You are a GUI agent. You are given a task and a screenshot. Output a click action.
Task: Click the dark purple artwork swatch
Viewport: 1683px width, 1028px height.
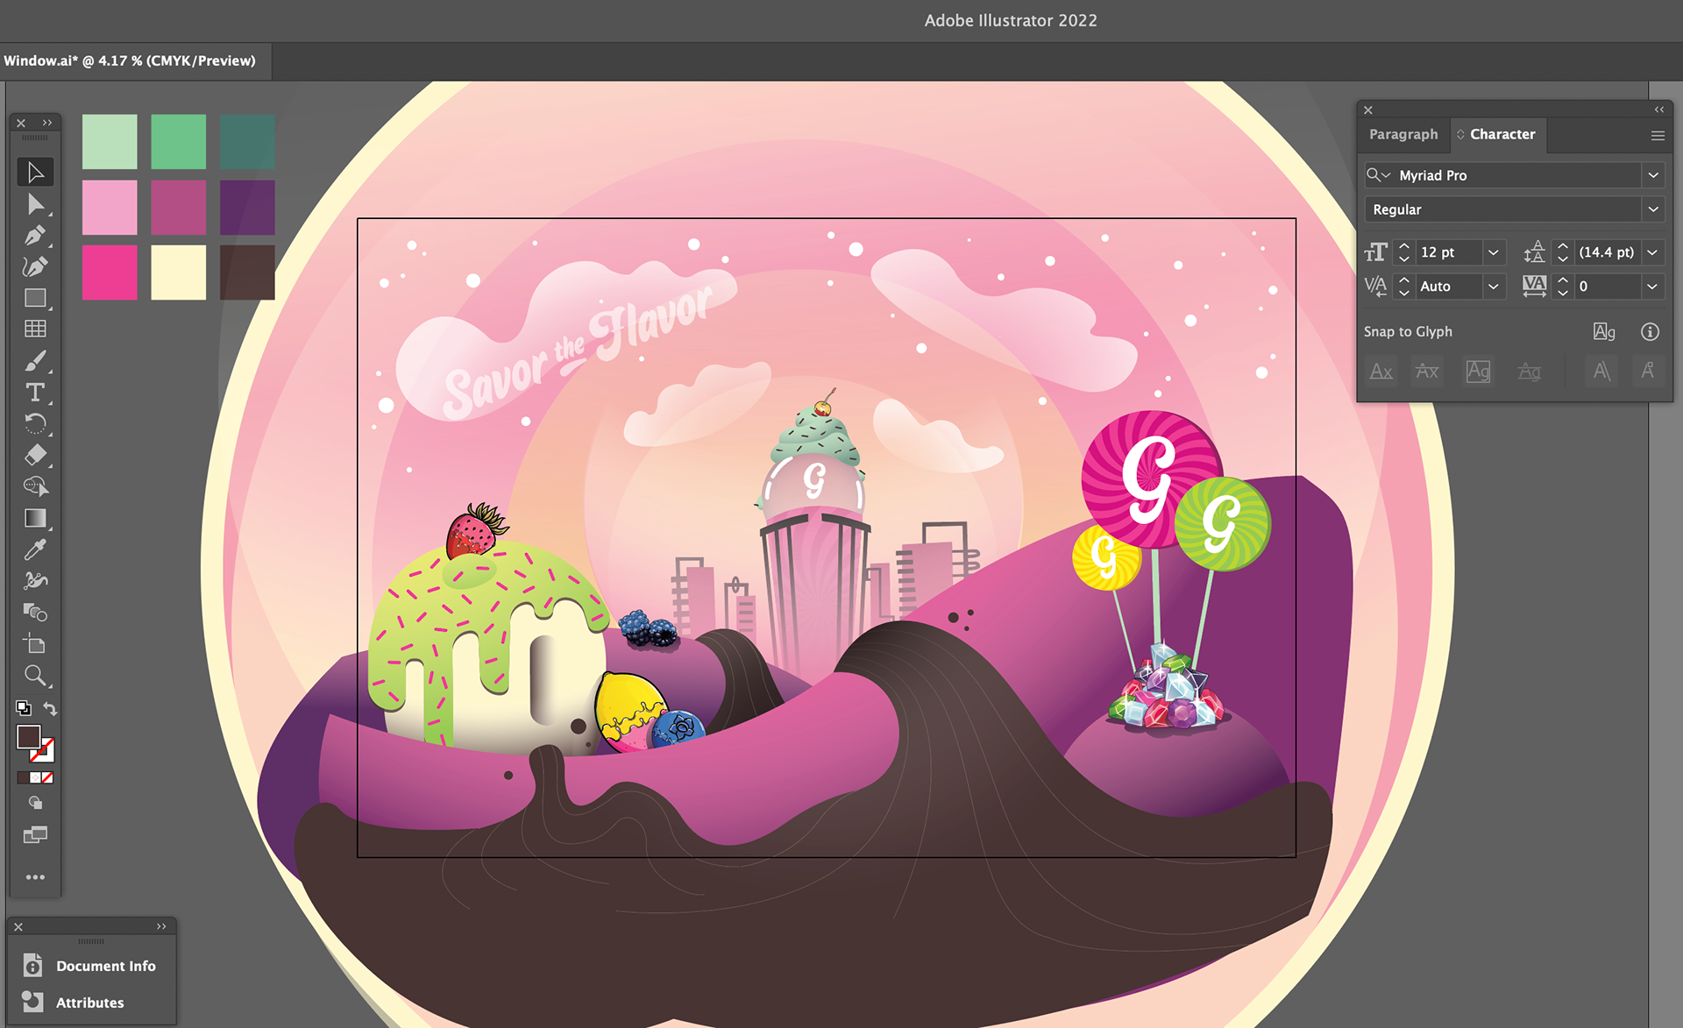tap(247, 207)
